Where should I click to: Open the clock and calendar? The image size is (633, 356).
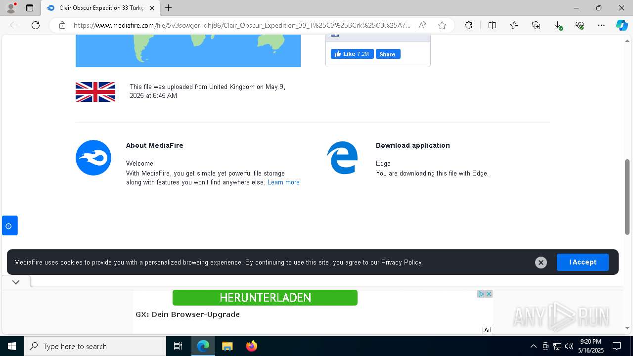pyautogui.click(x=591, y=346)
